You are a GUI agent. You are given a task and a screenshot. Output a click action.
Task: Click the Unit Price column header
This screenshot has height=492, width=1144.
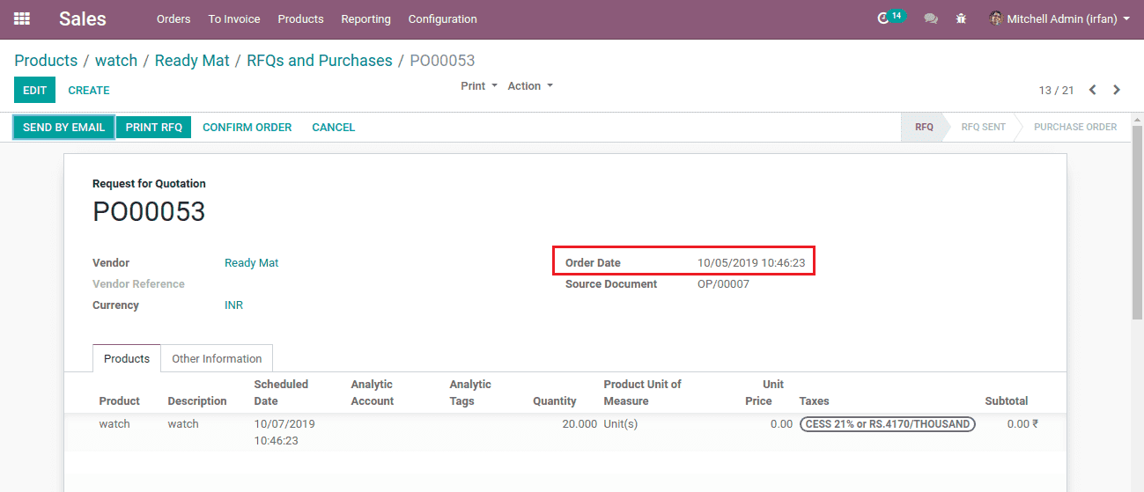(763, 393)
